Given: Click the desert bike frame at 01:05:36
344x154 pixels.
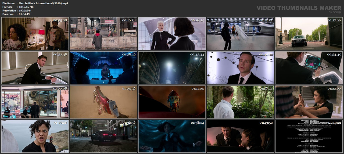Looking at the screenshot, I should point(103,102).
